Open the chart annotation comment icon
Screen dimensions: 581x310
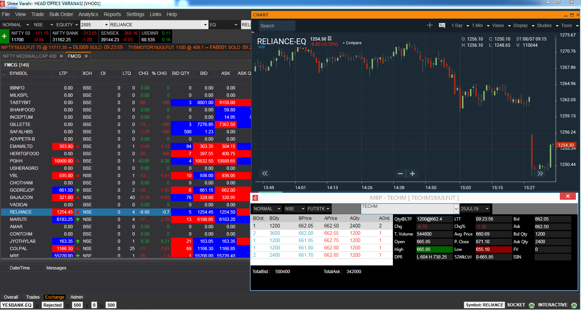(442, 26)
